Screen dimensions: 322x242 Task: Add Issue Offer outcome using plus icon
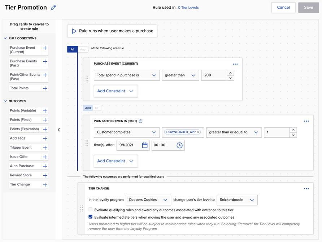45,157
